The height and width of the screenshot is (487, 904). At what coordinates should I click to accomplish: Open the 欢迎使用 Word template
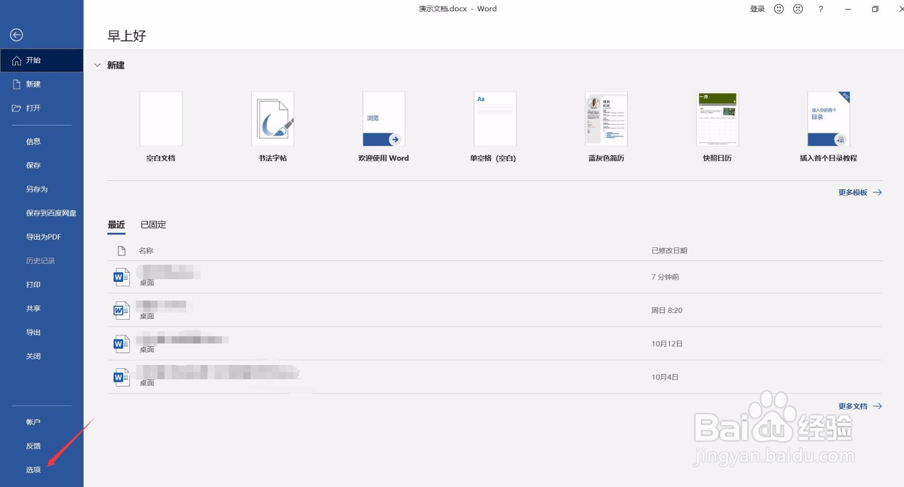[384, 119]
